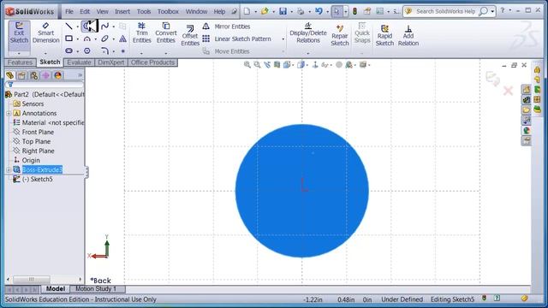Select (-) Sketch5 in feature tree
The height and width of the screenshot is (308, 548).
37,179
